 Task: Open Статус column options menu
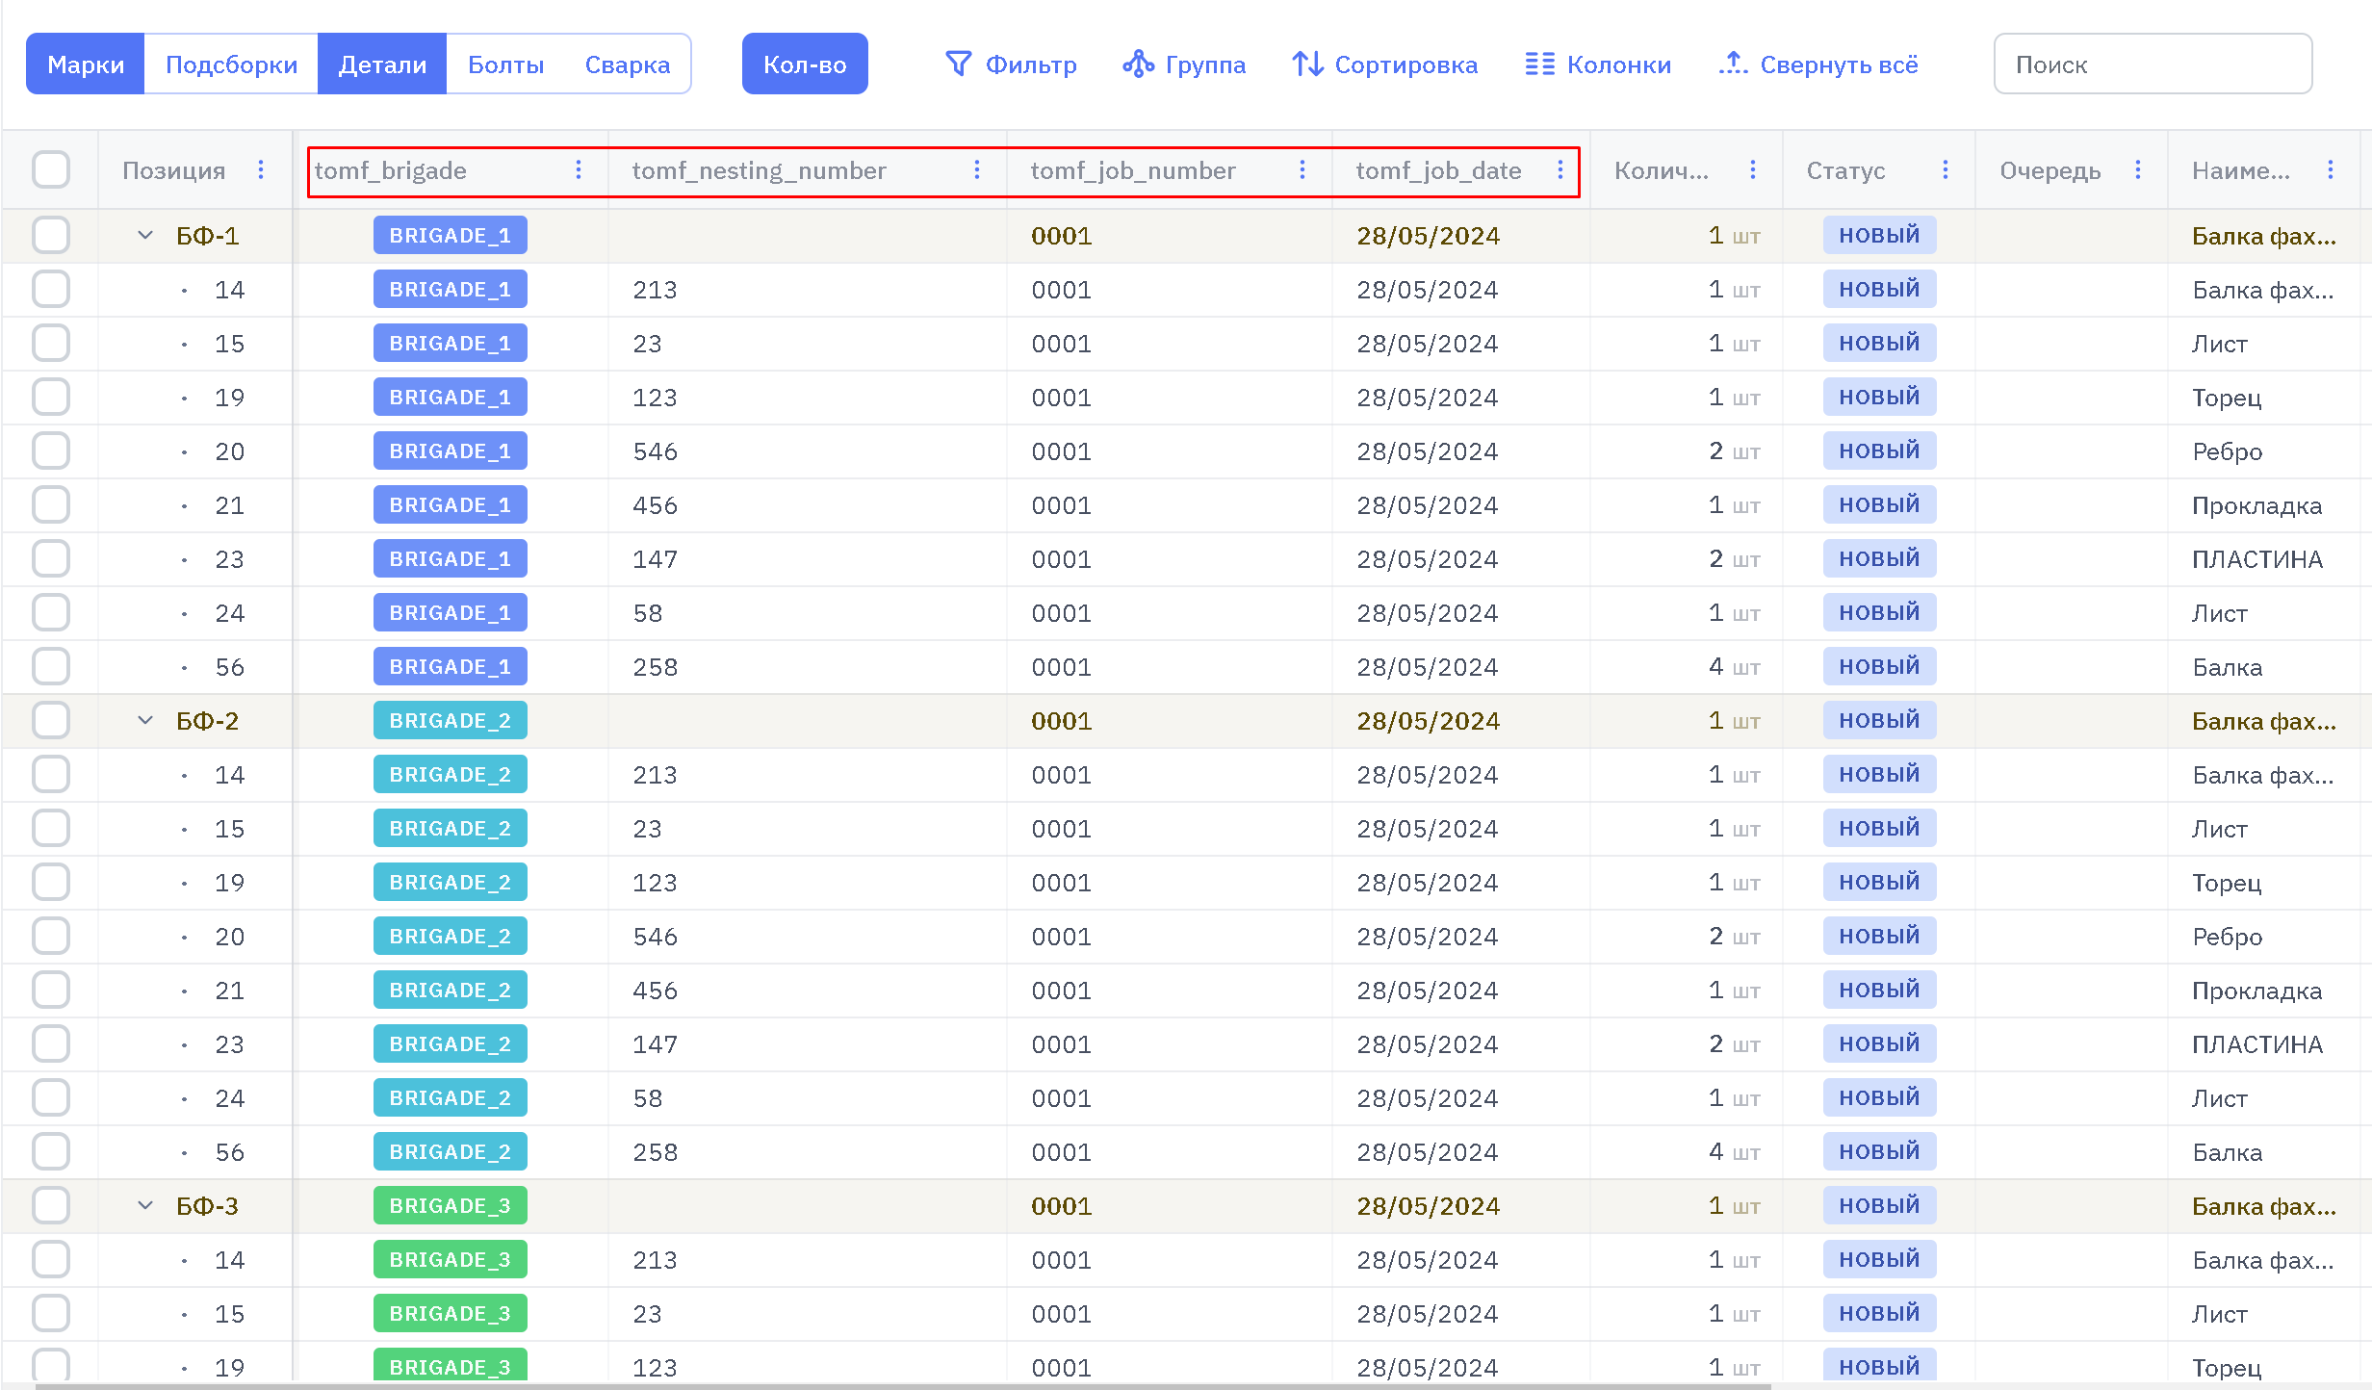point(1946,169)
